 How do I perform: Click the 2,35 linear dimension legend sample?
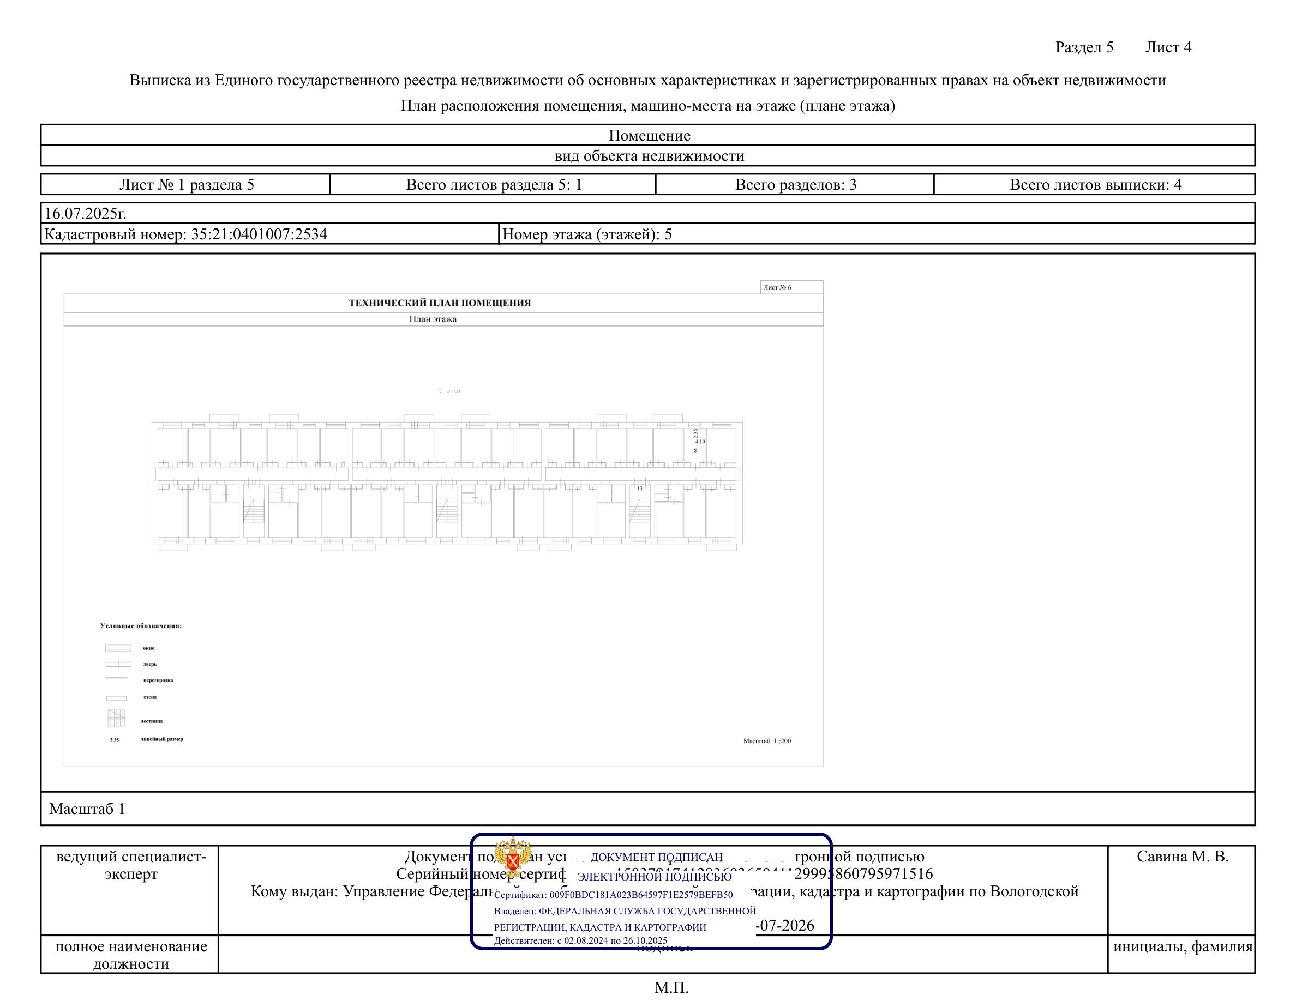click(x=115, y=740)
